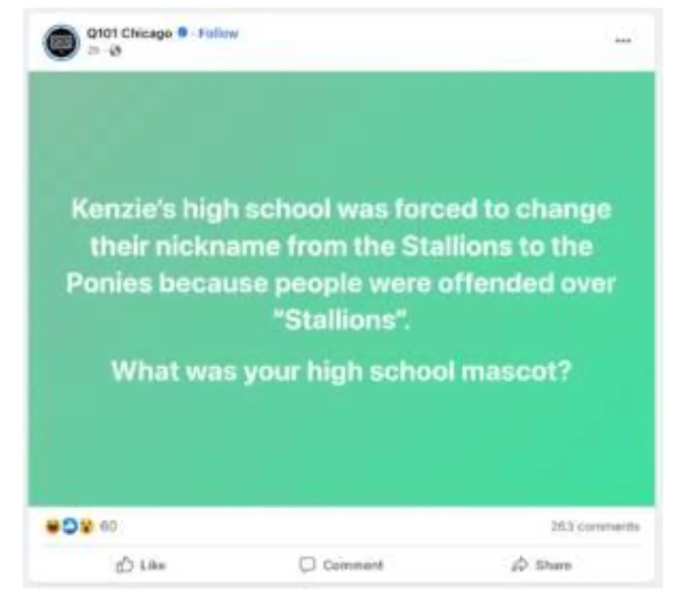Click the thumbs-up Like icon
675x592 pixels.
coord(124,564)
